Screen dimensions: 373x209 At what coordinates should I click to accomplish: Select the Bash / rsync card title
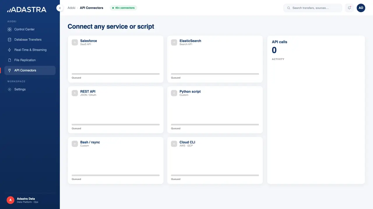[x=90, y=142]
